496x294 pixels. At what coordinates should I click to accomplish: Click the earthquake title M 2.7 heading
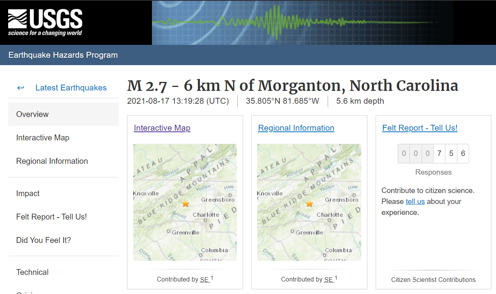[x=293, y=86]
